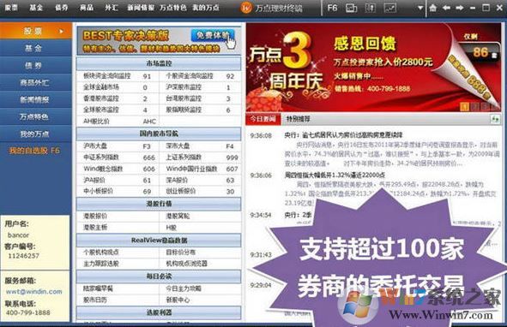The width and height of the screenshot is (507, 327).
Task: Click the 市场监控 section header
Action: 159,63
